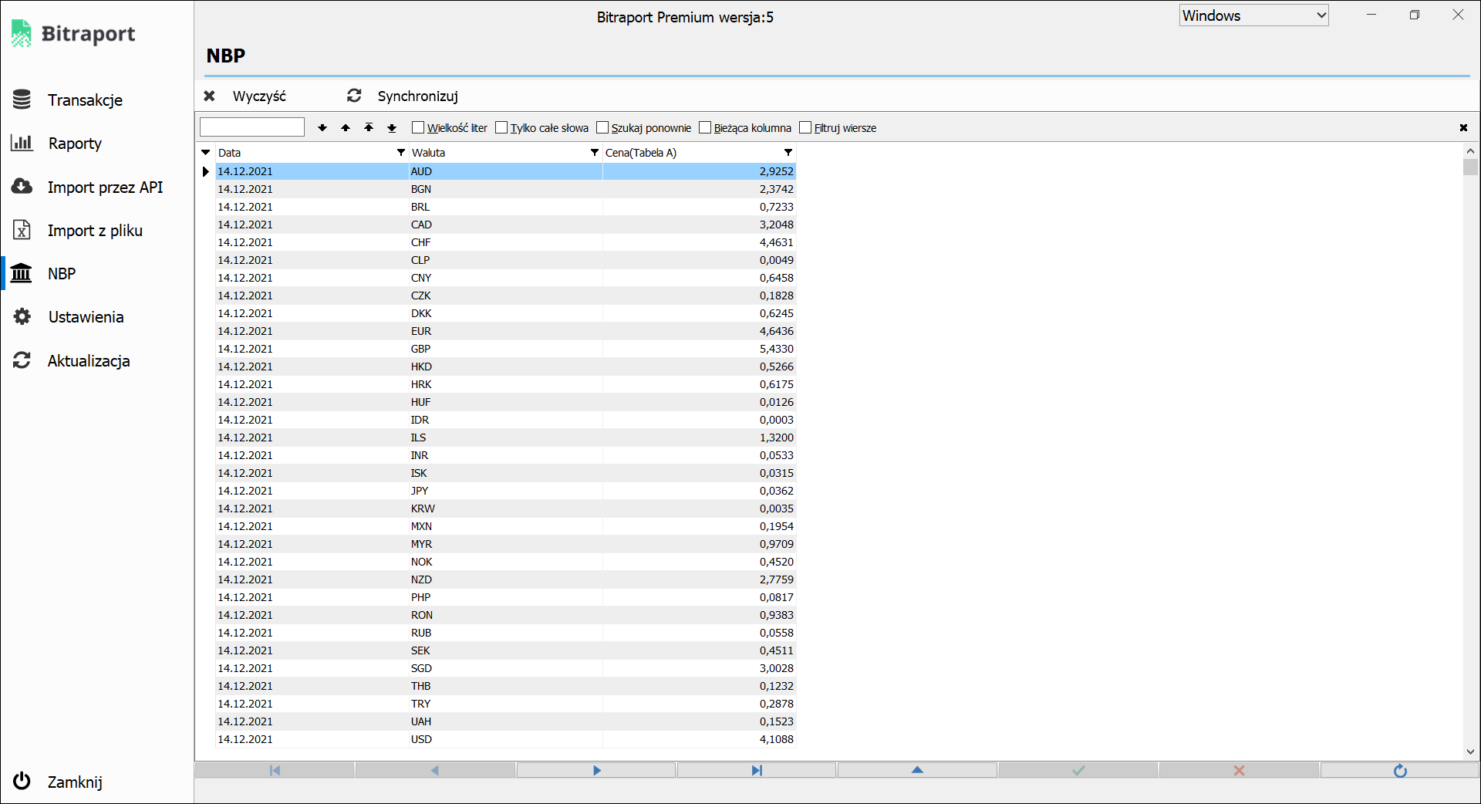Click the scrollbar up arrow

[x=1470, y=151]
